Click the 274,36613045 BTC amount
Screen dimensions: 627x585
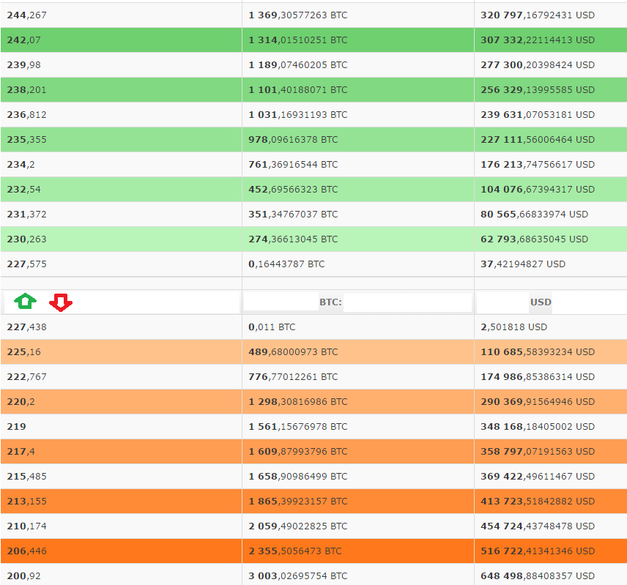(x=293, y=239)
